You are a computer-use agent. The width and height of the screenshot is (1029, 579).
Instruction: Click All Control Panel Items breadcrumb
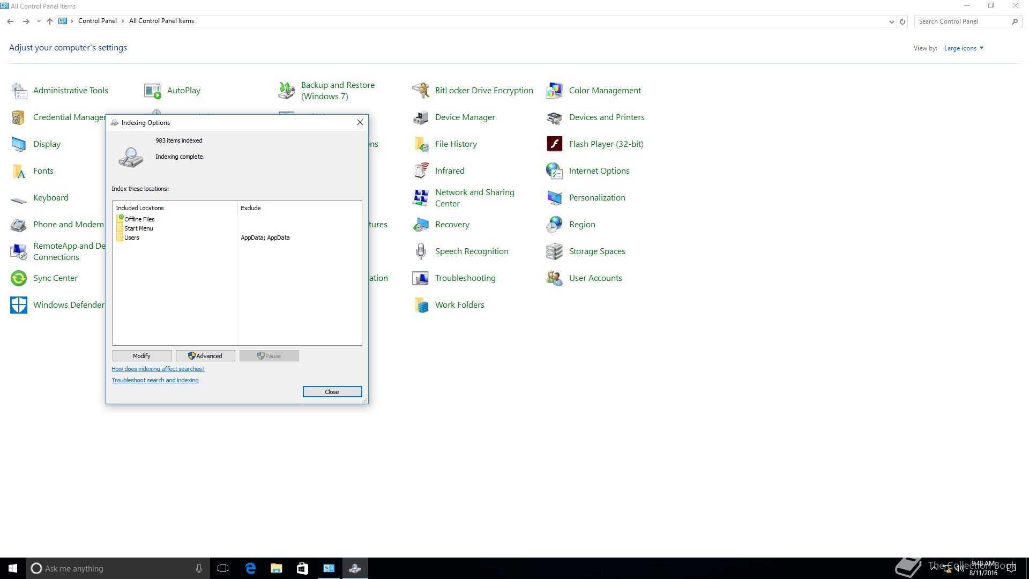pos(161,21)
